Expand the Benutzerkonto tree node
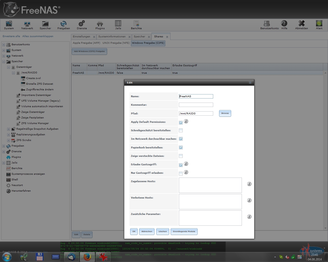The height and width of the screenshot is (262, 328). (x=4, y=45)
